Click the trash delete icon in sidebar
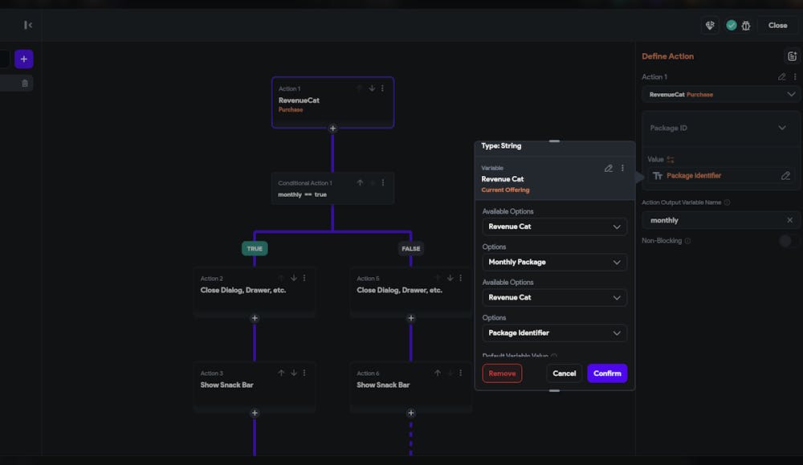Viewport: 803px width, 465px height. coord(25,83)
